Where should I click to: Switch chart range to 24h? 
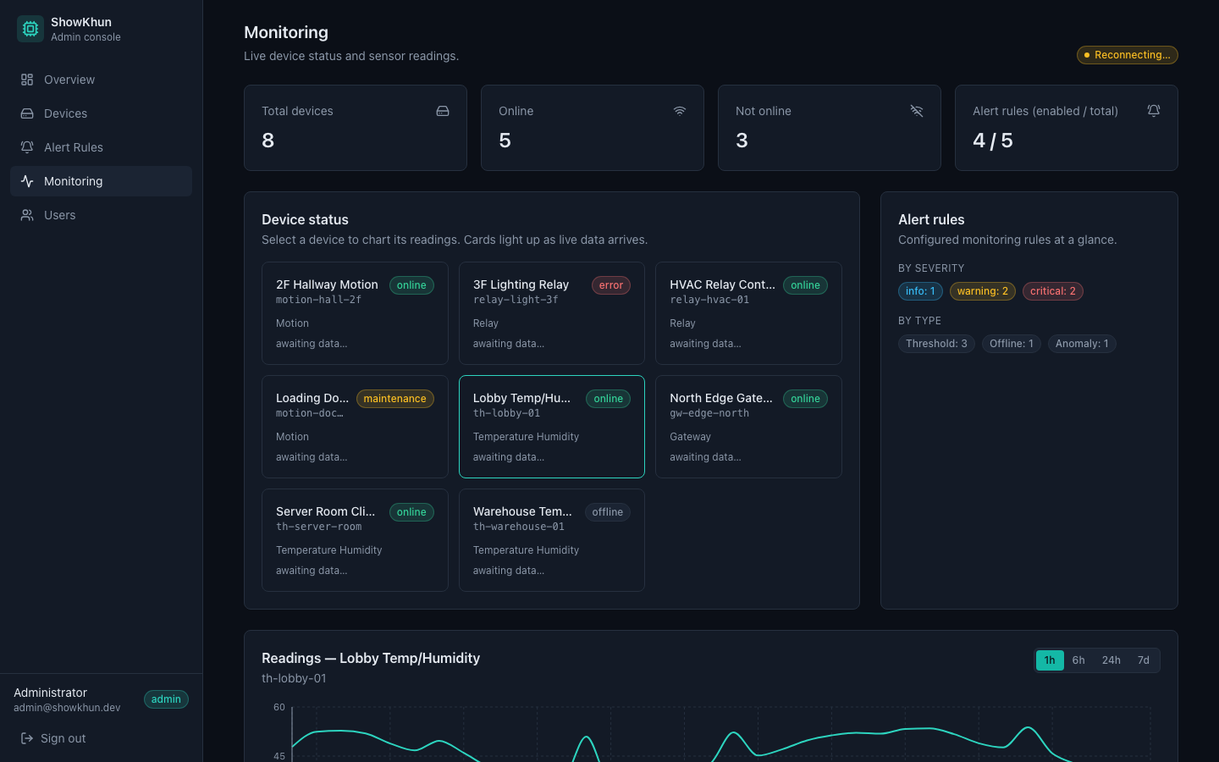[1111, 660]
